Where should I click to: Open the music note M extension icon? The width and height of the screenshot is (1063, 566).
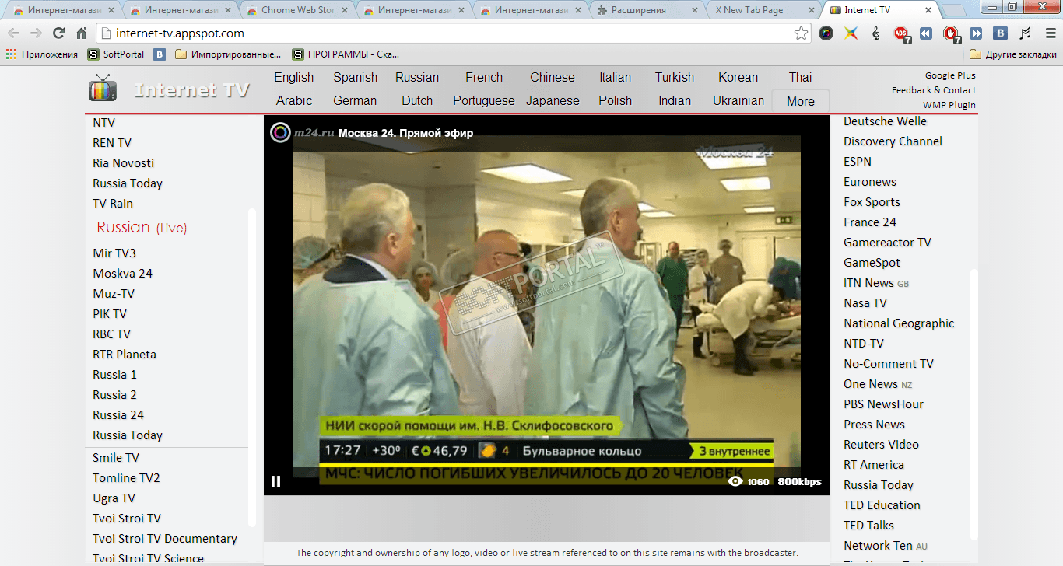pyautogui.click(x=1025, y=33)
